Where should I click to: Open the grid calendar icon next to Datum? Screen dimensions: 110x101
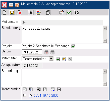[52, 52]
